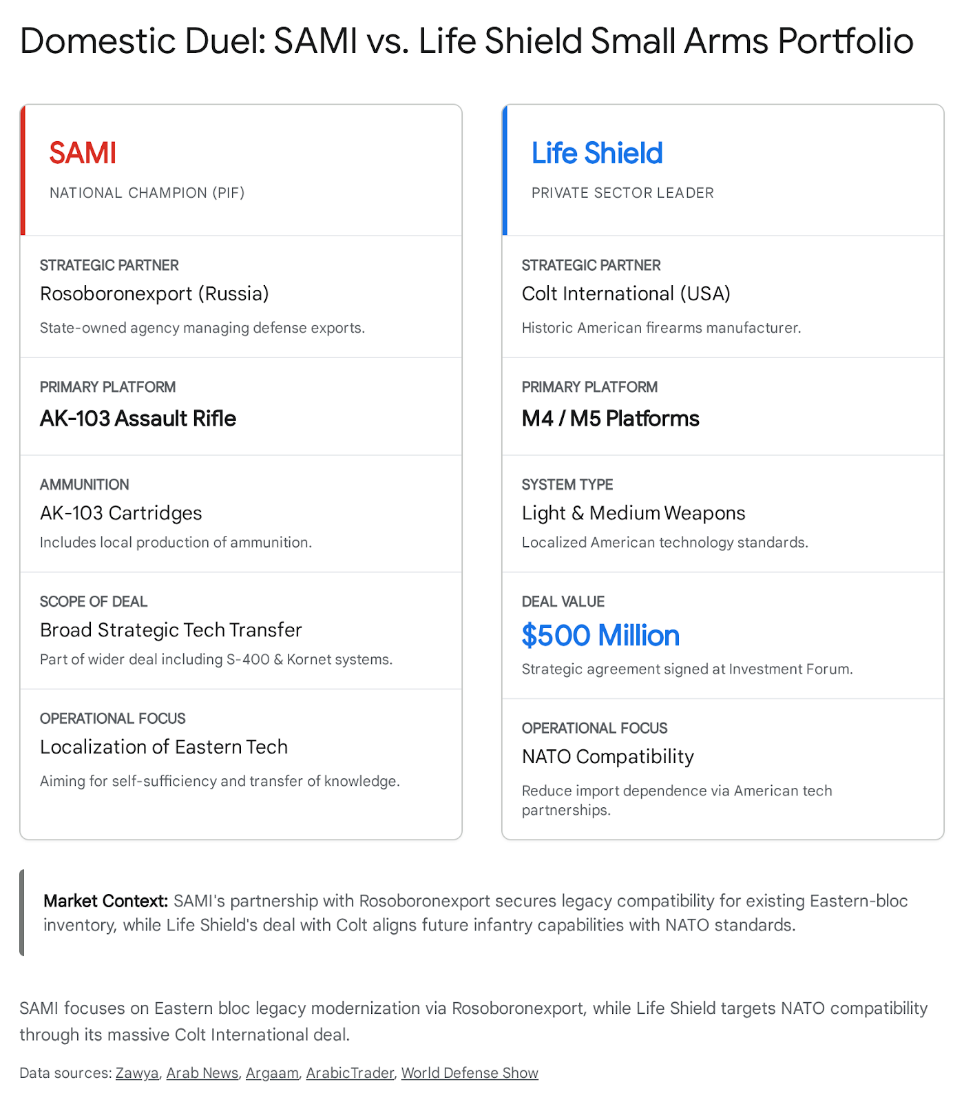Follow the World Defense Show link
The width and height of the screenshot is (964, 1102).
click(x=470, y=1073)
